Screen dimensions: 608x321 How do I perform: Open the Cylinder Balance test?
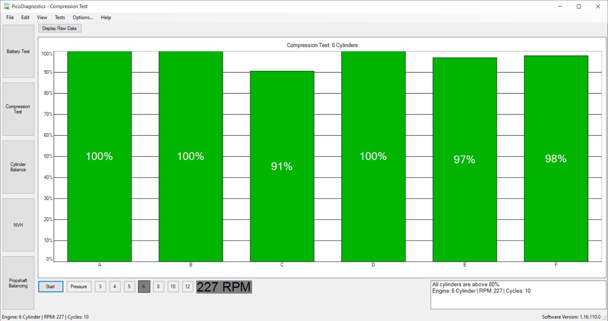pos(18,167)
